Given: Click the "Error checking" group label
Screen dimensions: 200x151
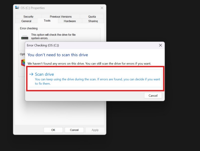Looking at the screenshot, I should pos(29,28).
